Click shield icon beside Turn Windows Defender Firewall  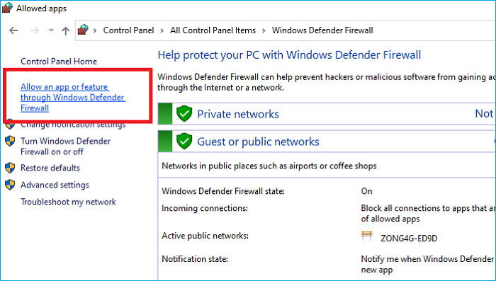coord(10,141)
